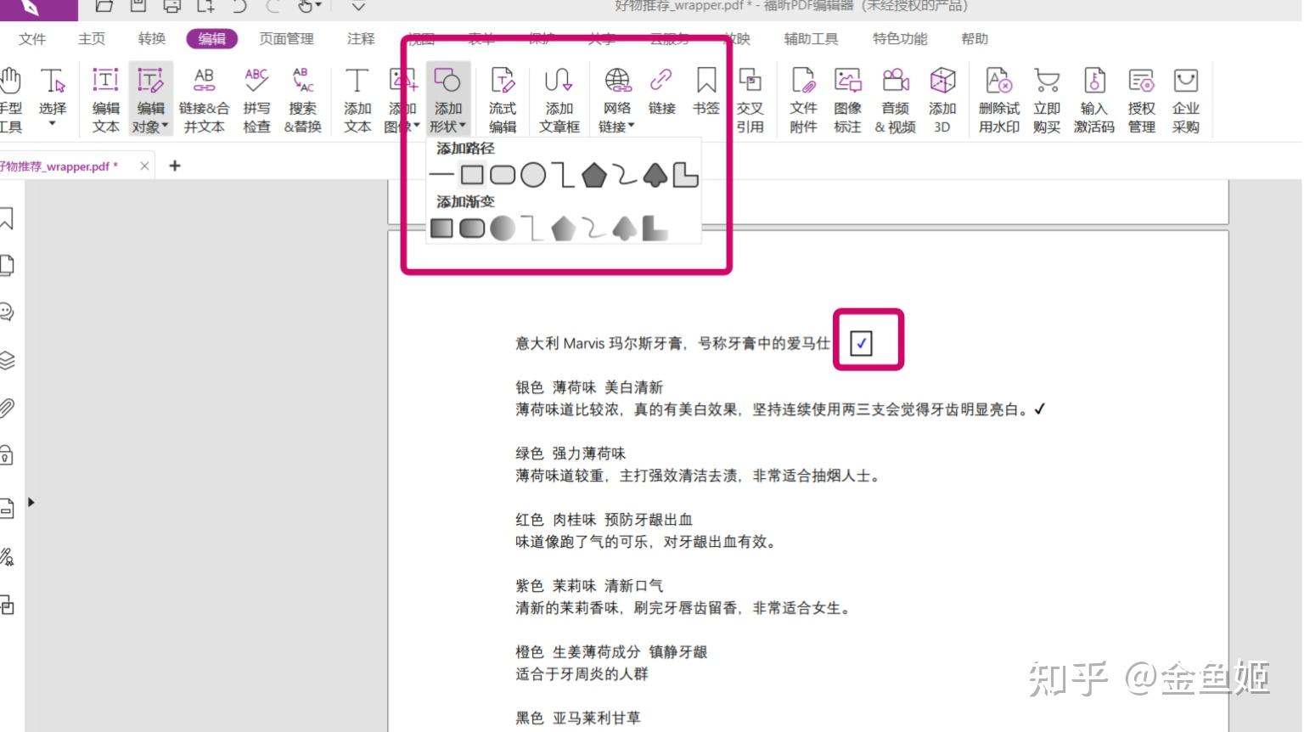Click the plus button to open new tab
Screen dimensions: 1304x732
coord(175,166)
